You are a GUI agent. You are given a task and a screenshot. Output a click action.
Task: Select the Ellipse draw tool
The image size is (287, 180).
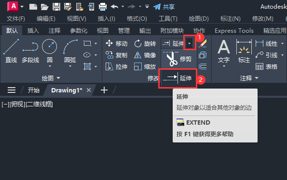pyautogui.click(x=87, y=55)
